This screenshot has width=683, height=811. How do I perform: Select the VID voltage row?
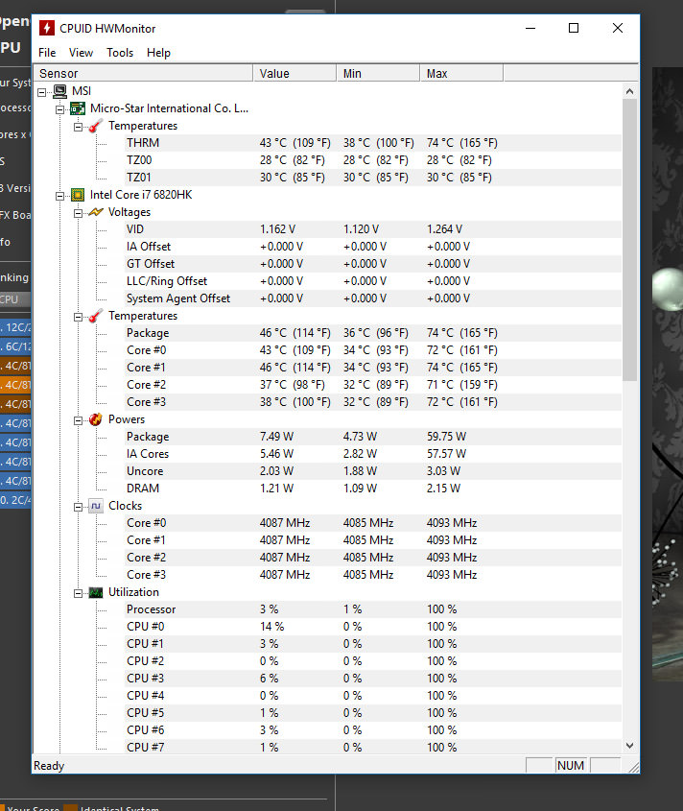click(372, 229)
